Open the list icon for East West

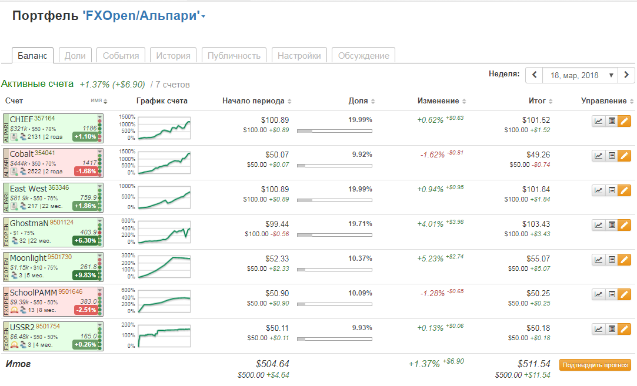[612, 190]
